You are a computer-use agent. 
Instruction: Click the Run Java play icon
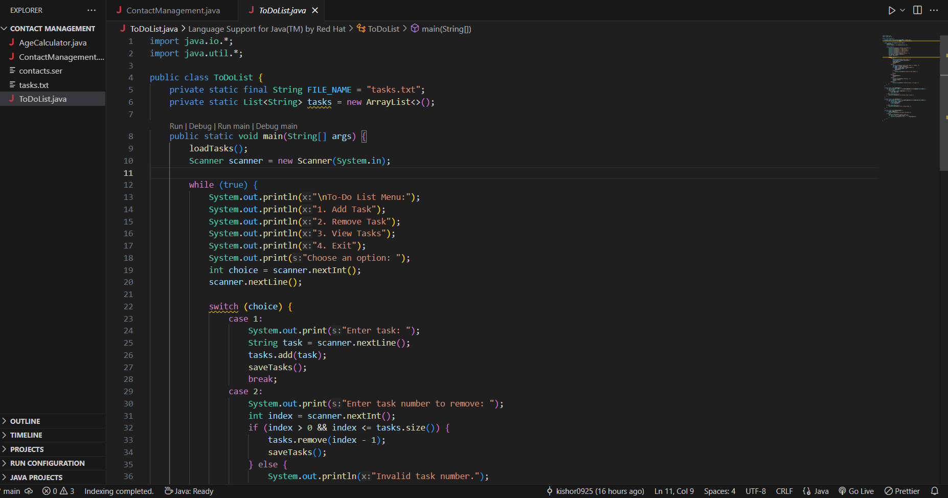point(891,10)
